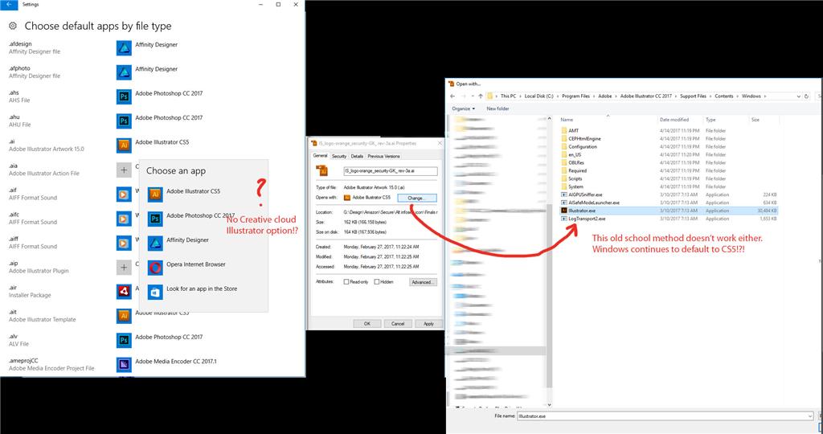Toggle the Read-only attribute checkbox
The width and height of the screenshot is (823, 434).
[x=346, y=282]
